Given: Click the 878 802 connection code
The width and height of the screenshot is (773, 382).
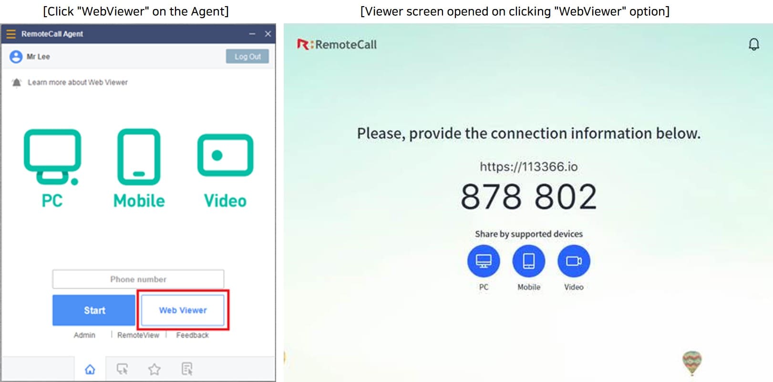Looking at the screenshot, I should [x=528, y=197].
